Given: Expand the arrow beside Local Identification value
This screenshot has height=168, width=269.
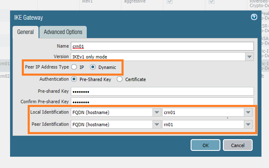Looking at the screenshot, I should pos(248,112).
